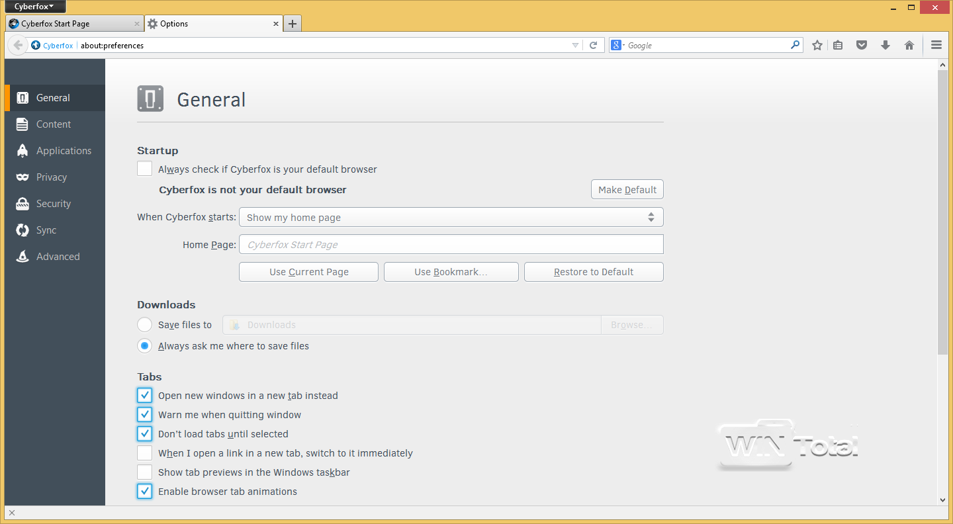Go to the Privacy preferences category
The image size is (953, 524).
pos(55,177)
